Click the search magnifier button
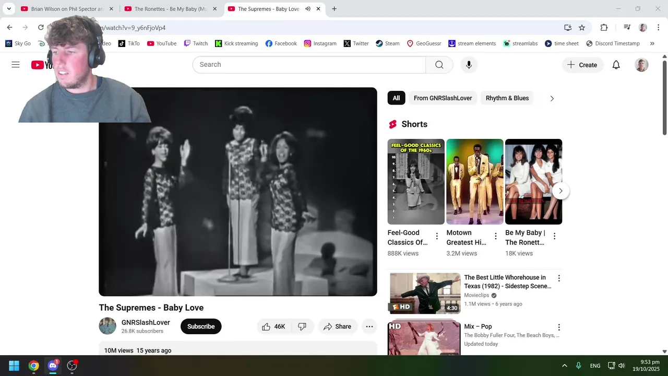This screenshot has width=668, height=376. (x=439, y=65)
